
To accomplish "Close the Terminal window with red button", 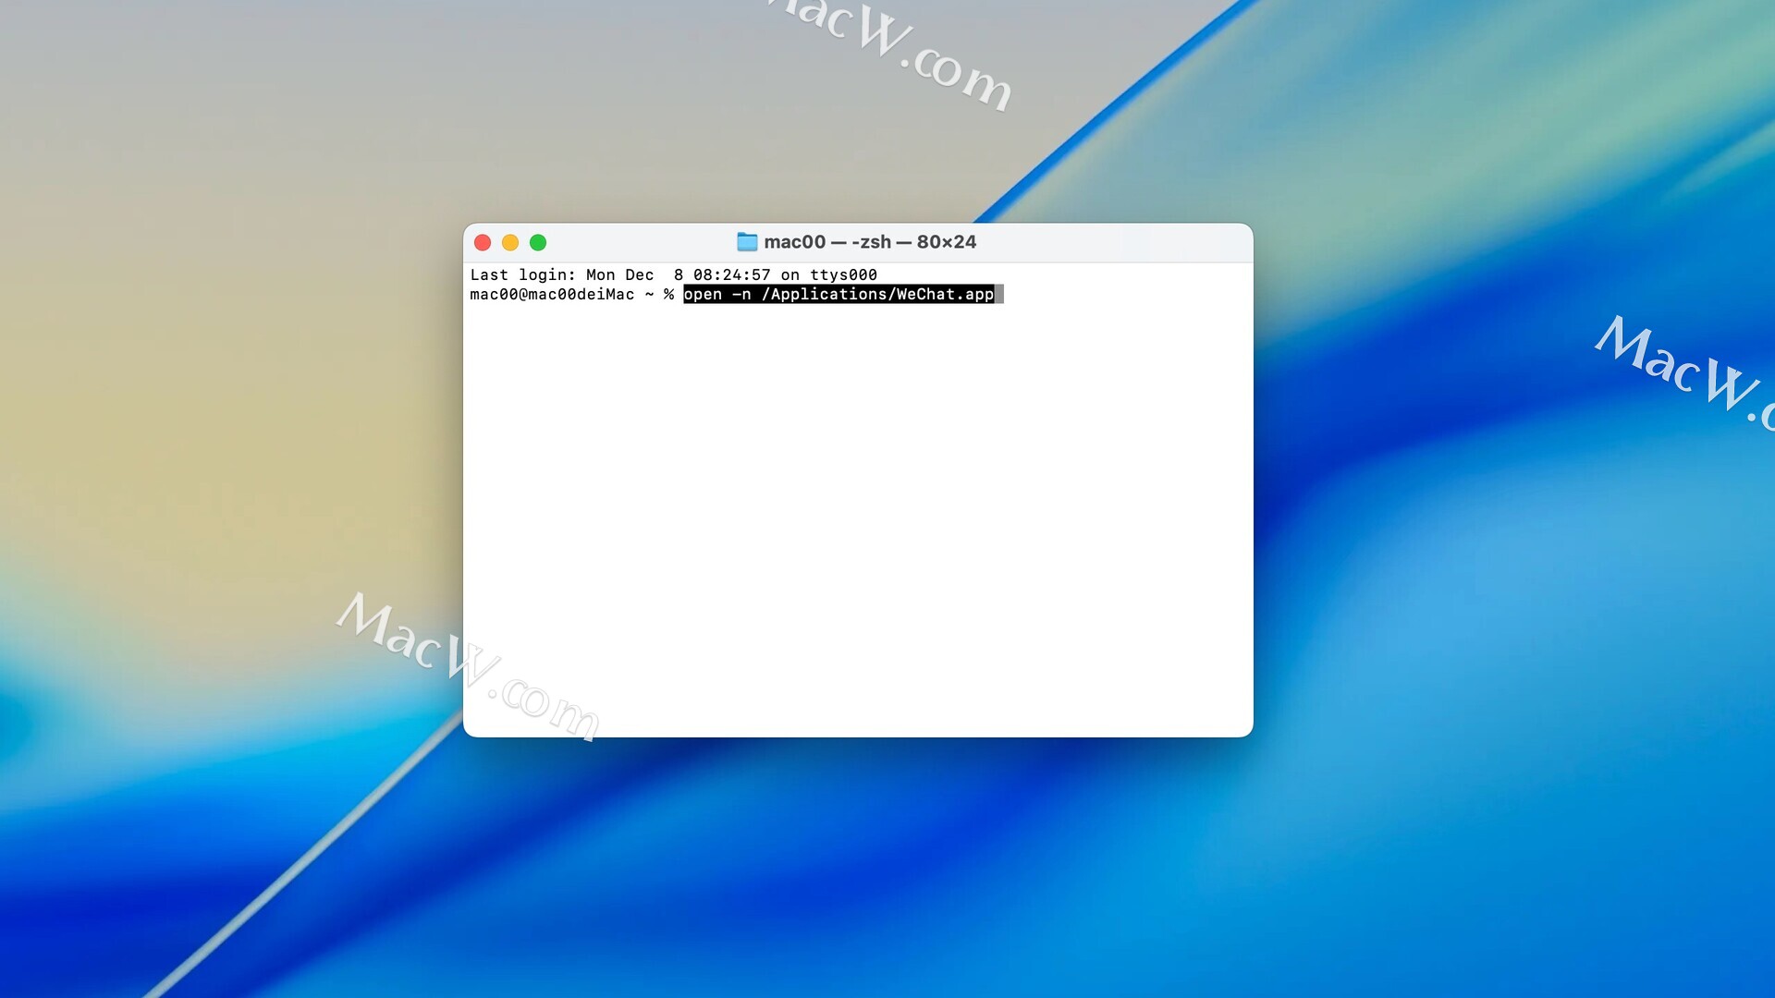I will pyautogui.click(x=483, y=242).
